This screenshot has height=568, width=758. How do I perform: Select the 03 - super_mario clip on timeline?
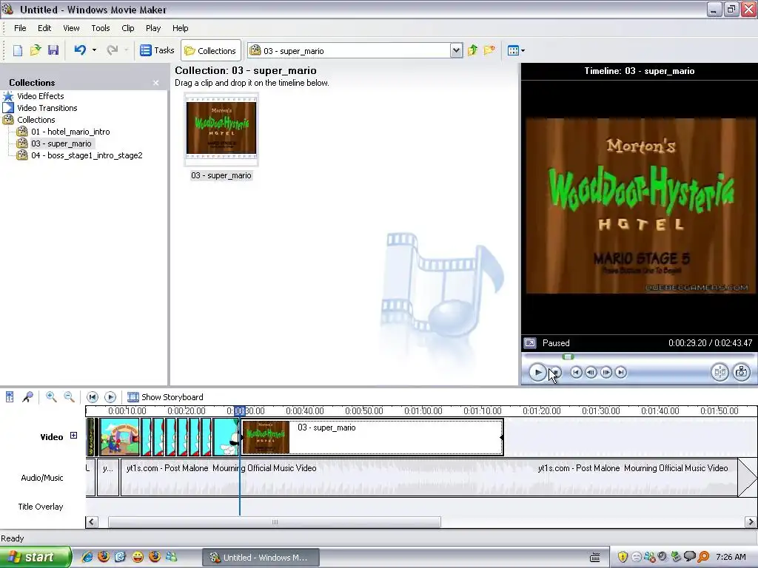tap(372, 437)
